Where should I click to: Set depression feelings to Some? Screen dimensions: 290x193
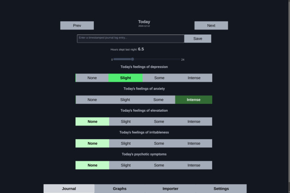pos(159,78)
